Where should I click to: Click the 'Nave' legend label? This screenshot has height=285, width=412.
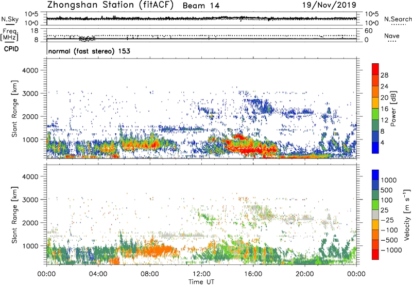(392, 36)
